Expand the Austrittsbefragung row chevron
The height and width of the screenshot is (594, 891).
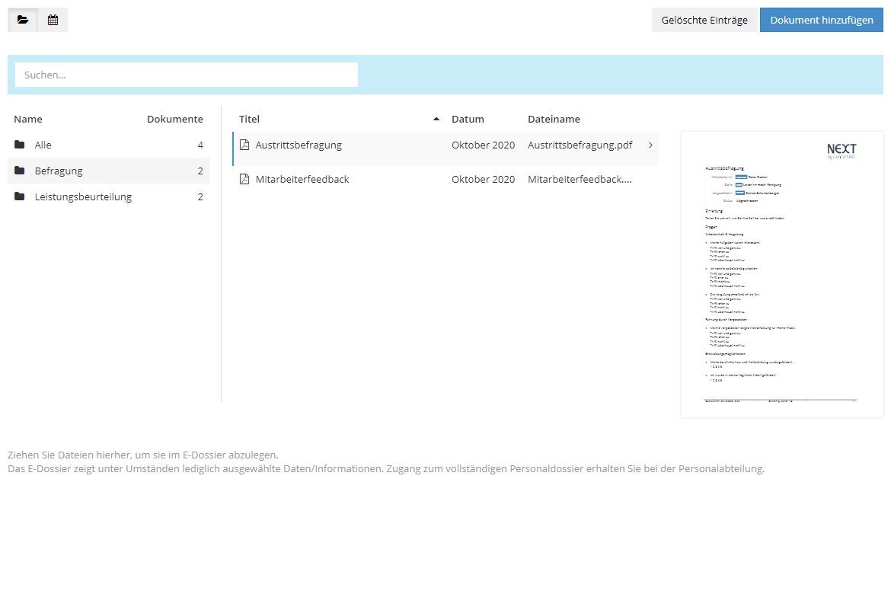click(650, 145)
